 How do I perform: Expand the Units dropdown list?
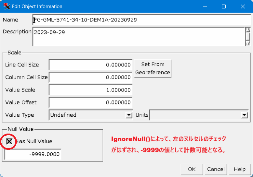[244, 115]
